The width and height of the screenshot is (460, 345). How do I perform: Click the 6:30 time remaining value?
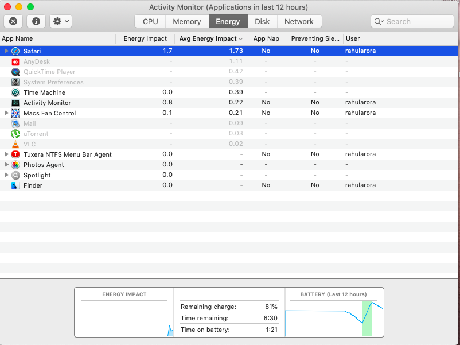click(x=271, y=318)
